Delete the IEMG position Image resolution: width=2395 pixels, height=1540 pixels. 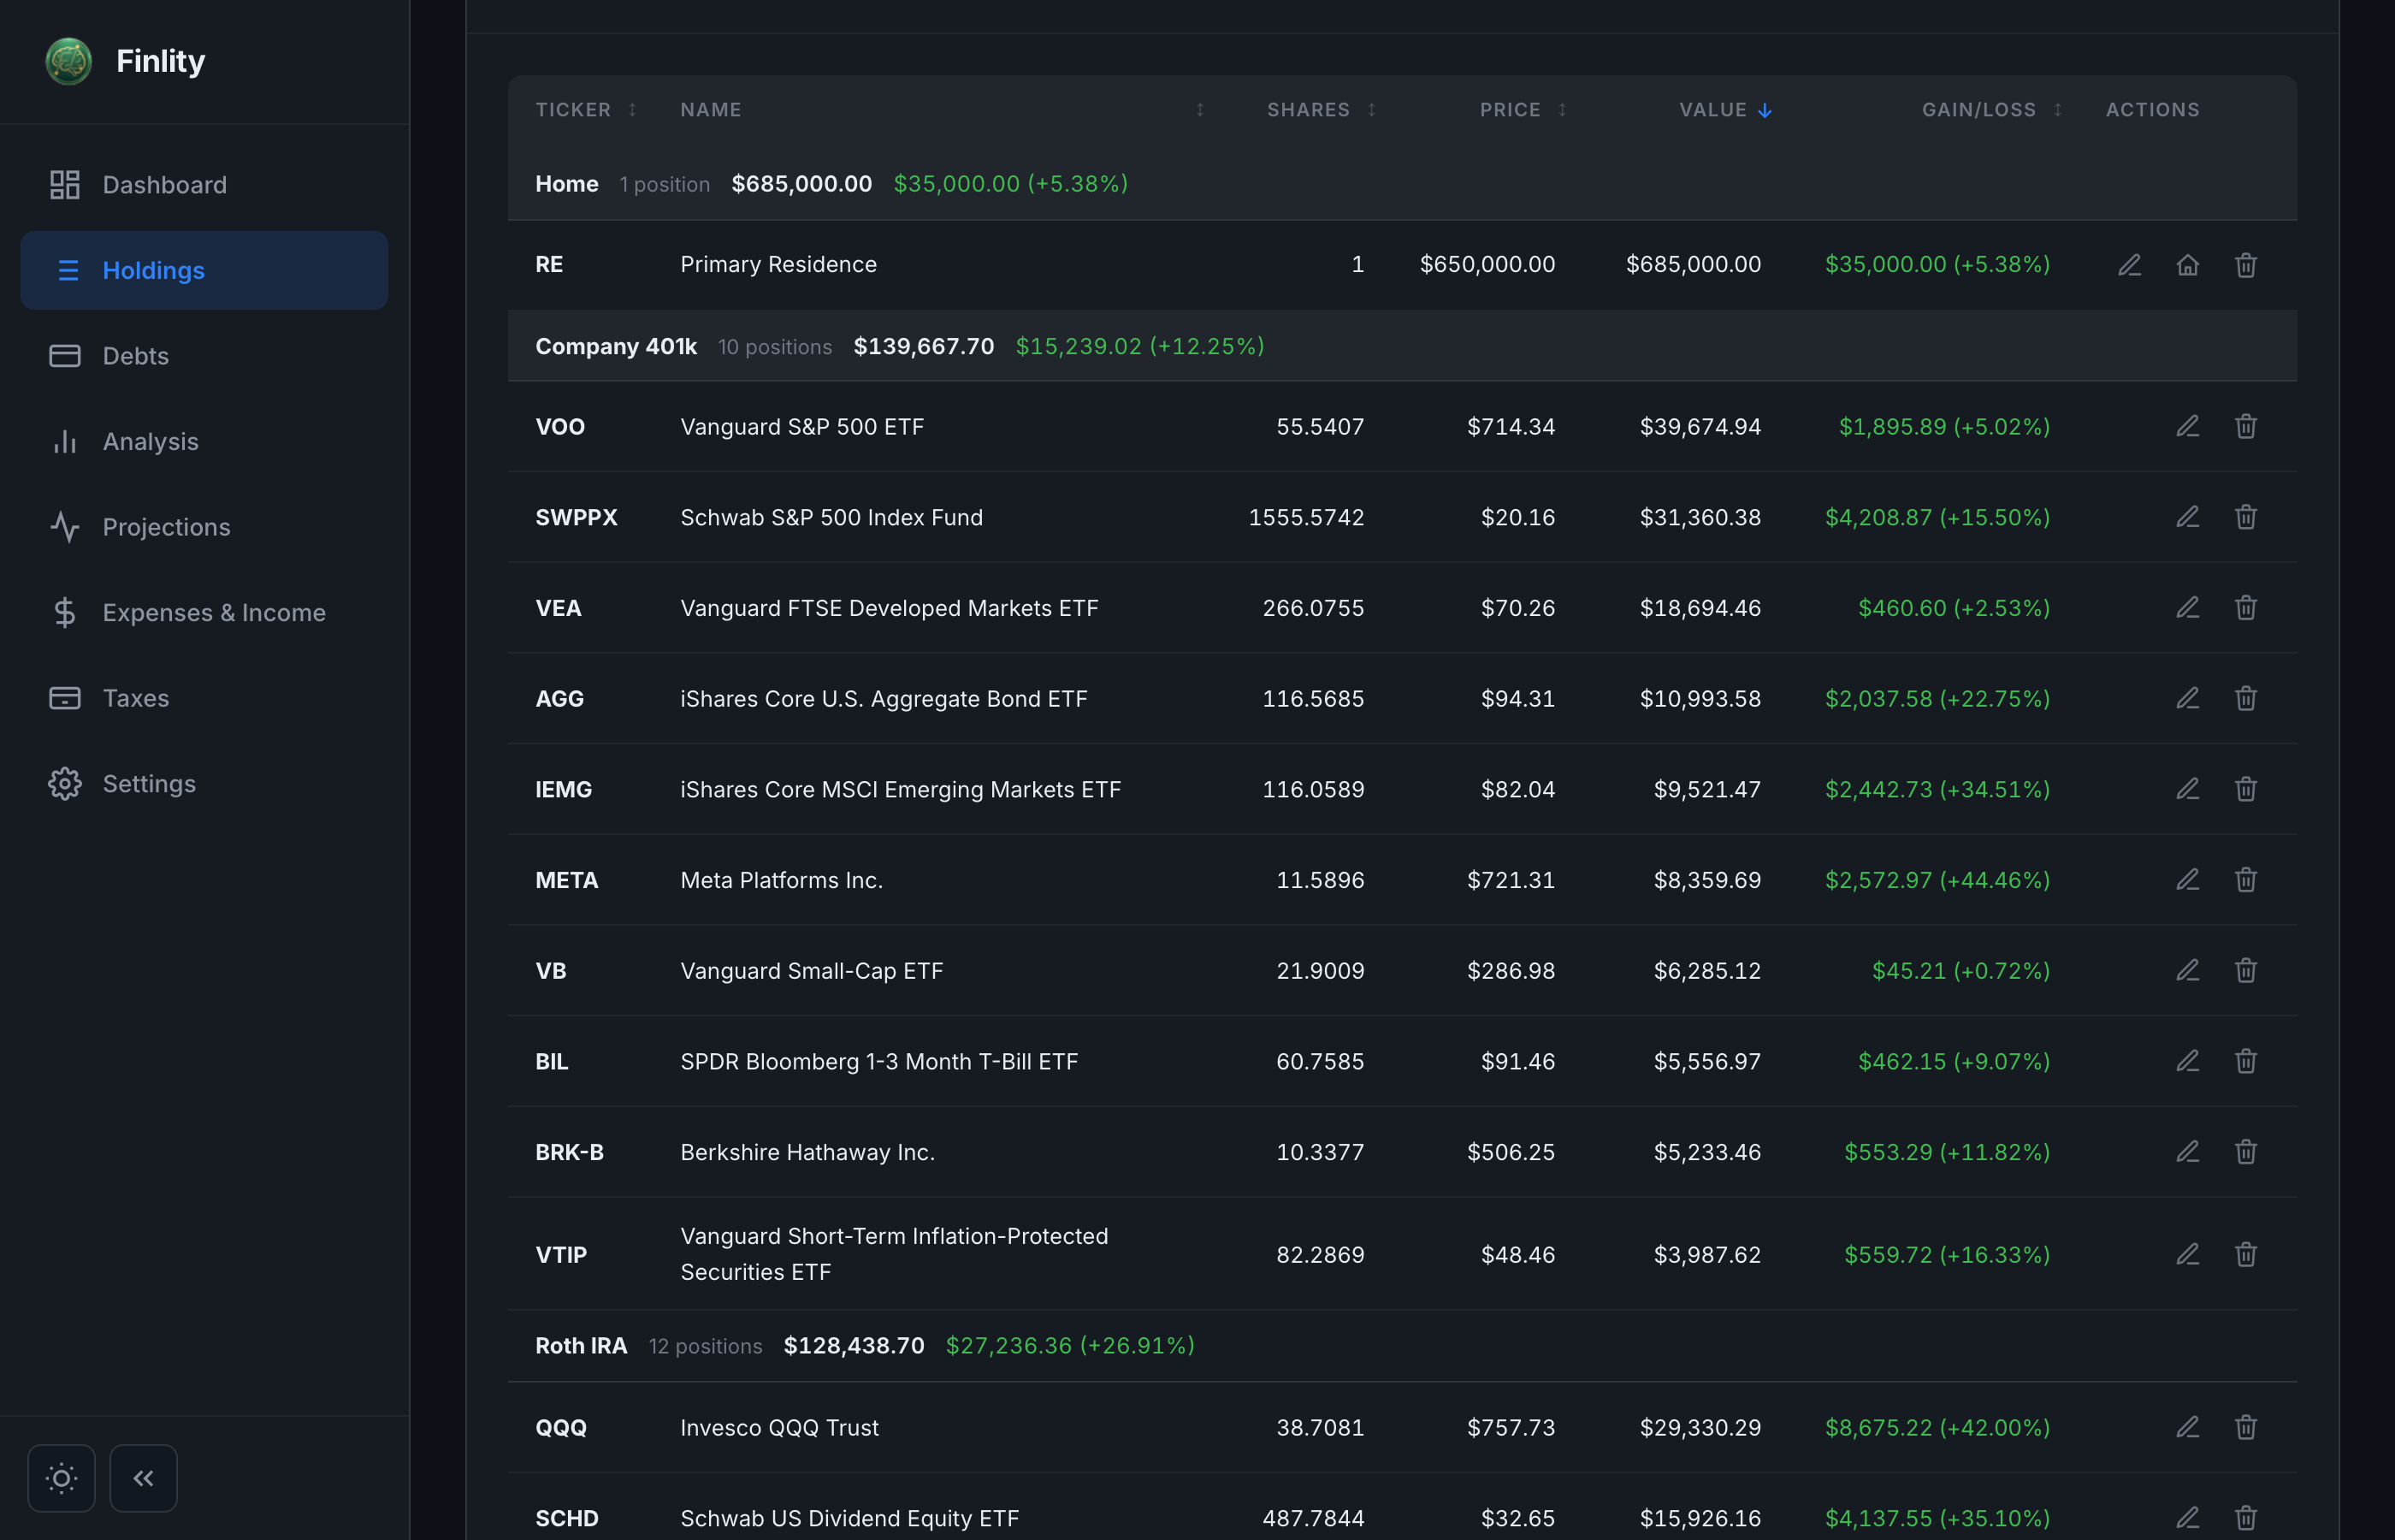[x=2245, y=789]
